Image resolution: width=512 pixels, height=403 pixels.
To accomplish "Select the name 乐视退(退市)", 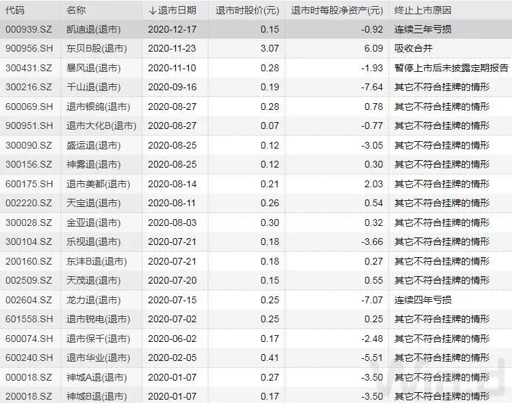I will point(94,242).
